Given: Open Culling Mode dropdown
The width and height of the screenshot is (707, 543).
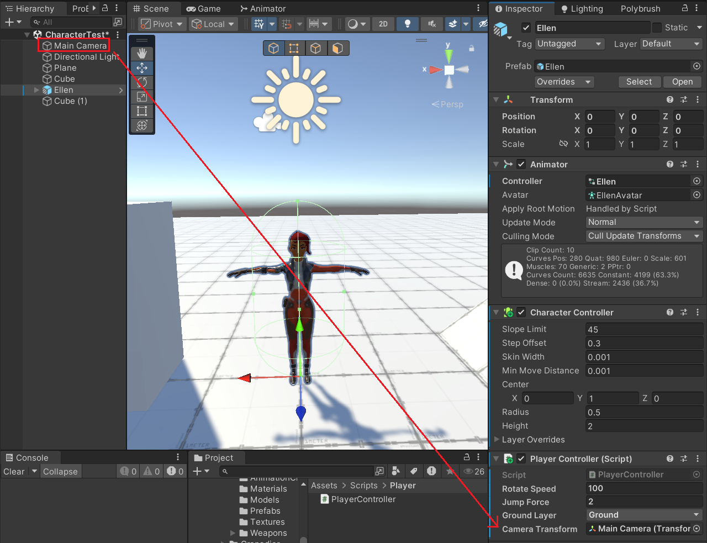Looking at the screenshot, I should (x=644, y=236).
